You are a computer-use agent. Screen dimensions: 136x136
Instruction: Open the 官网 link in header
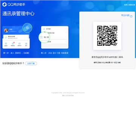coord(125,5)
